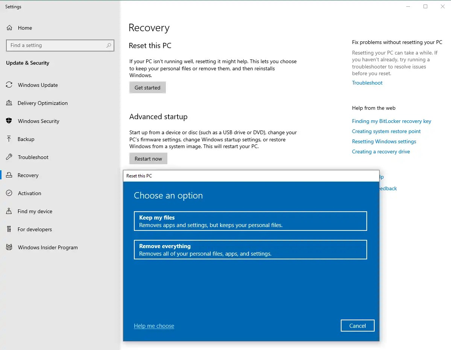Viewport: 451px width, 350px height.
Task: Open Find my device via its icon
Action: (x=9, y=211)
